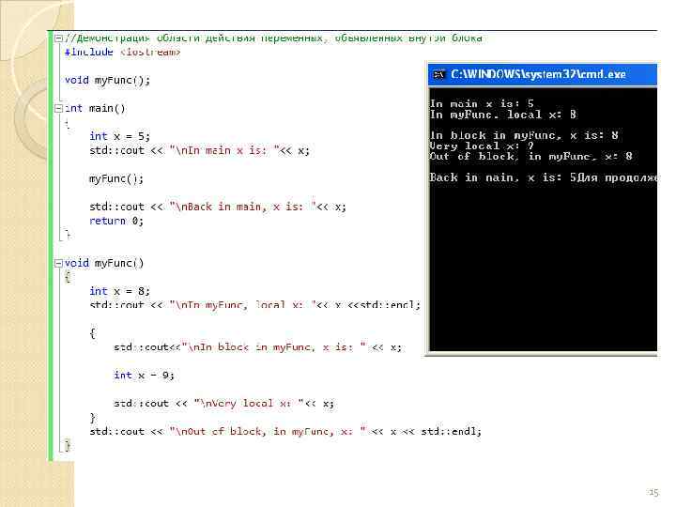Click the cout line 'Out of block, in myFunc'

pyautogui.click(x=285, y=432)
